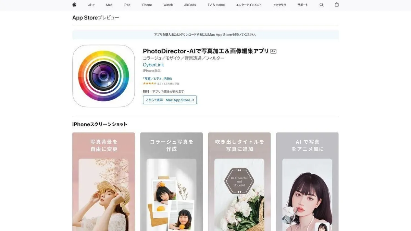Image resolution: width=411 pixels, height=231 pixels.
Task: Click the 「写真／ビデオ」内9位 ranking link
Action: (x=158, y=79)
